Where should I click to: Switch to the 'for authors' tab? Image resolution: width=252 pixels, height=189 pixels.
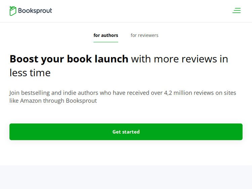(106, 35)
